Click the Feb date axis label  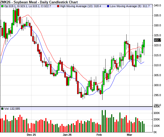(99, 134)
